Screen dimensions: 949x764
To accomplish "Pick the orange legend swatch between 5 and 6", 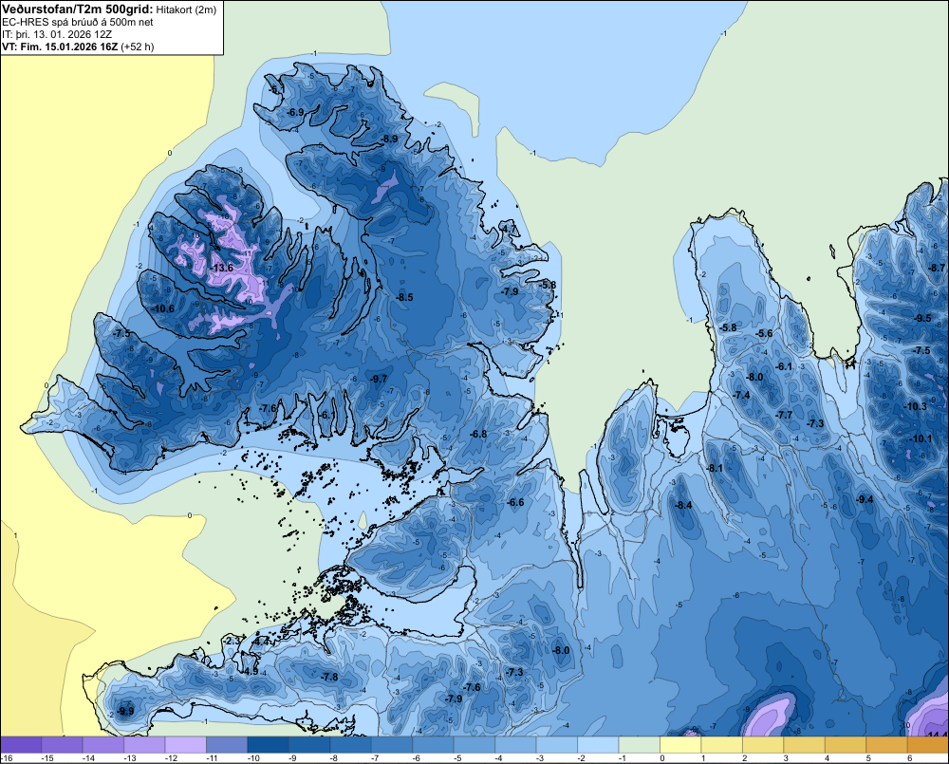I will [886, 745].
